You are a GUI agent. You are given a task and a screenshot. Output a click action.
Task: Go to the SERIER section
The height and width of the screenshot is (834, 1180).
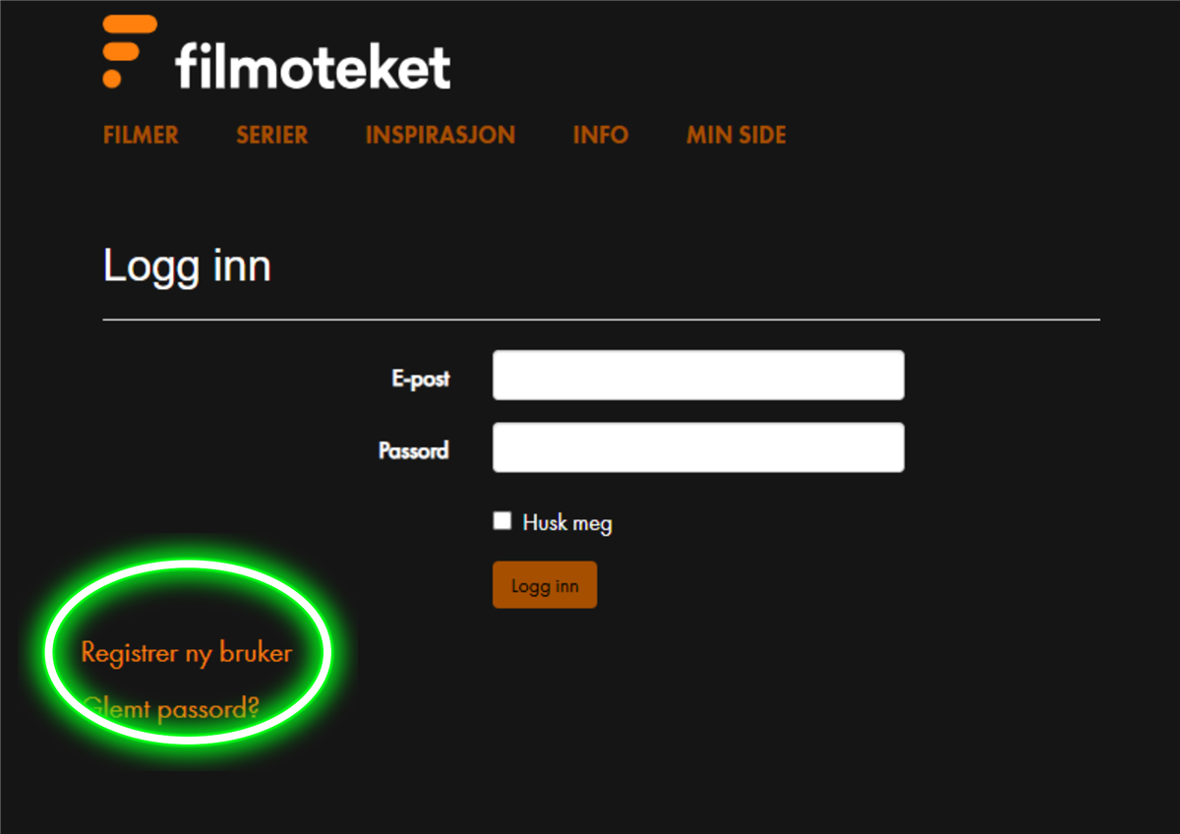(272, 135)
